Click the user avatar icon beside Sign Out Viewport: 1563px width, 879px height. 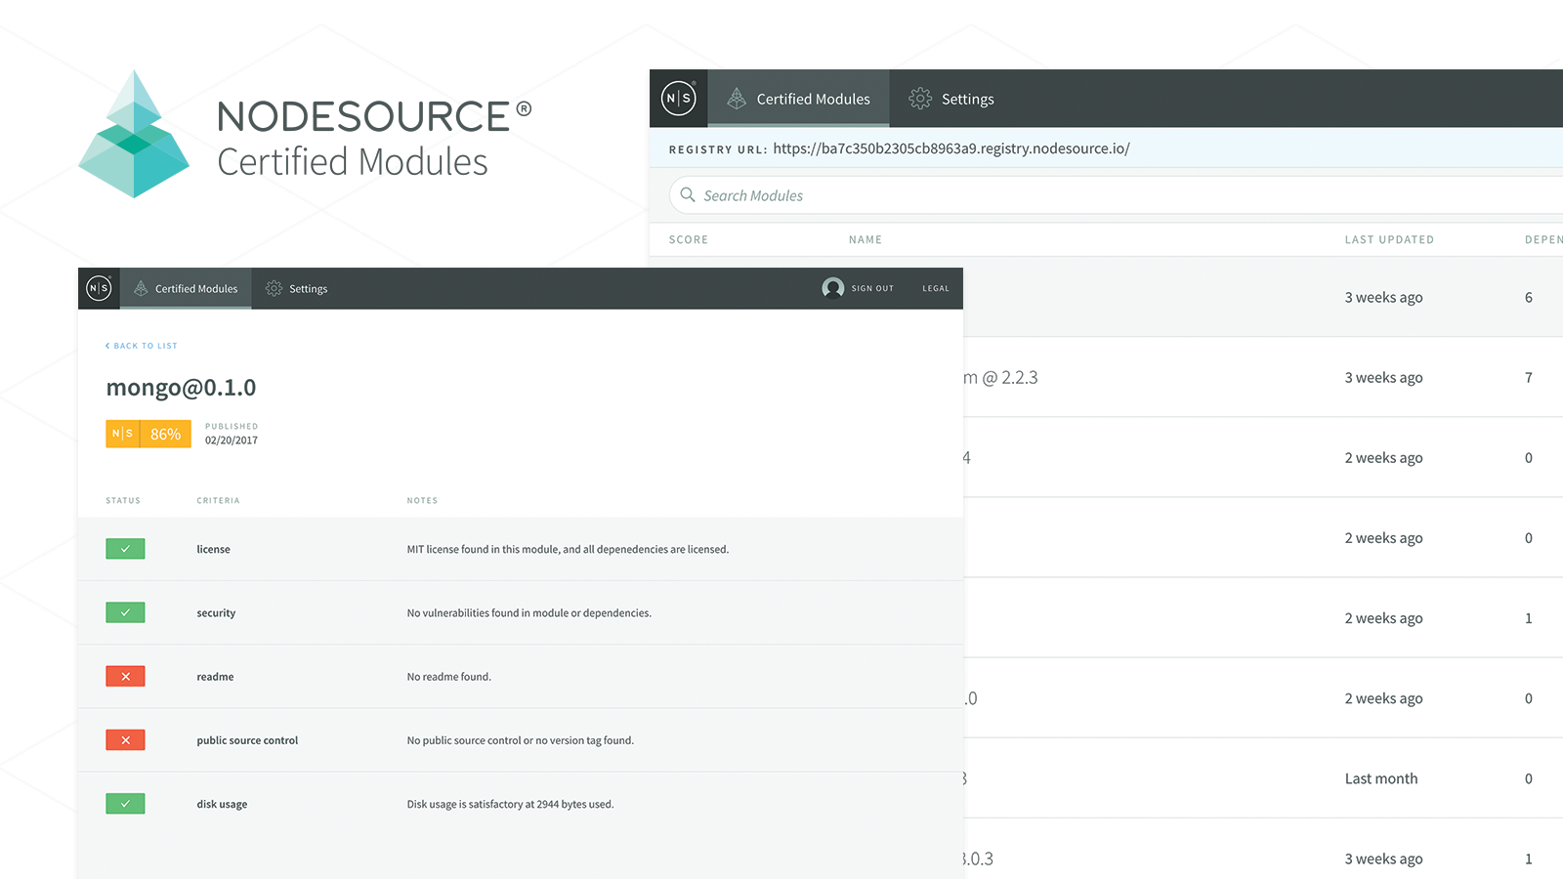[833, 288]
